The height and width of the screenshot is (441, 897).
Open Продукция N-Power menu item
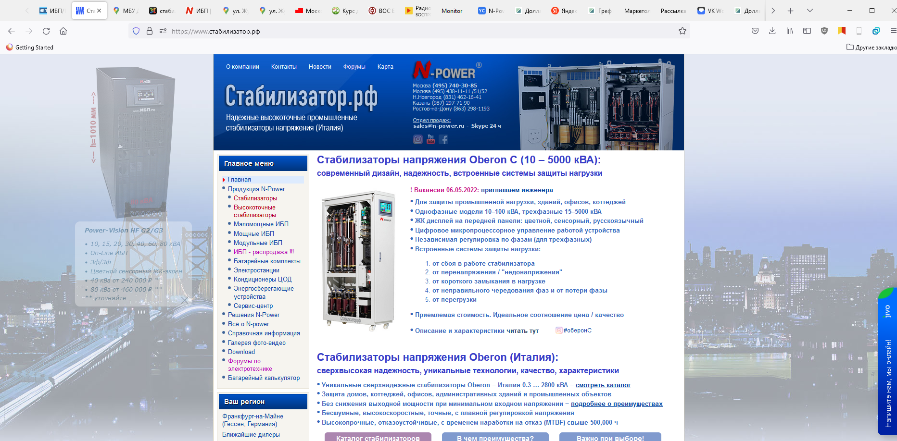pyautogui.click(x=256, y=189)
